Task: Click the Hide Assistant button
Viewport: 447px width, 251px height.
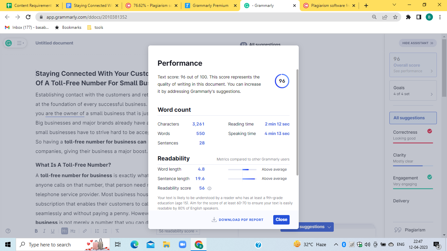Action: [x=418, y=43]
